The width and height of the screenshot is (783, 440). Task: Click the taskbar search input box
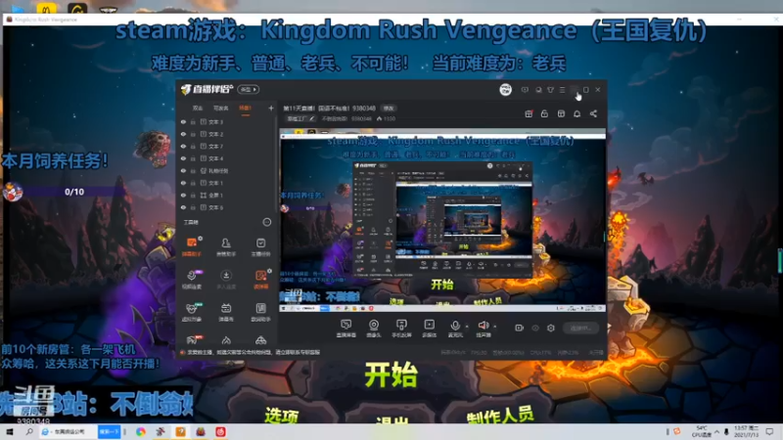pyautogui.click(x=69, y=431)
